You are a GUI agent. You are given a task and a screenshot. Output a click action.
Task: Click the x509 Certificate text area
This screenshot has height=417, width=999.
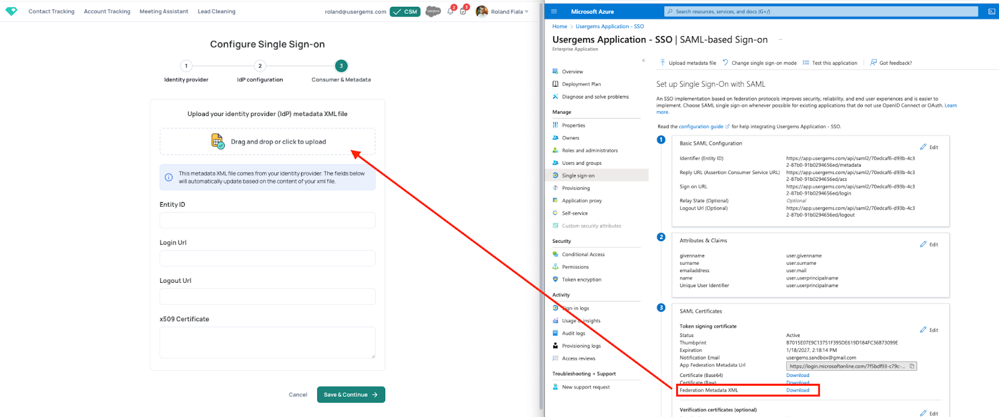tap(267, 343)
